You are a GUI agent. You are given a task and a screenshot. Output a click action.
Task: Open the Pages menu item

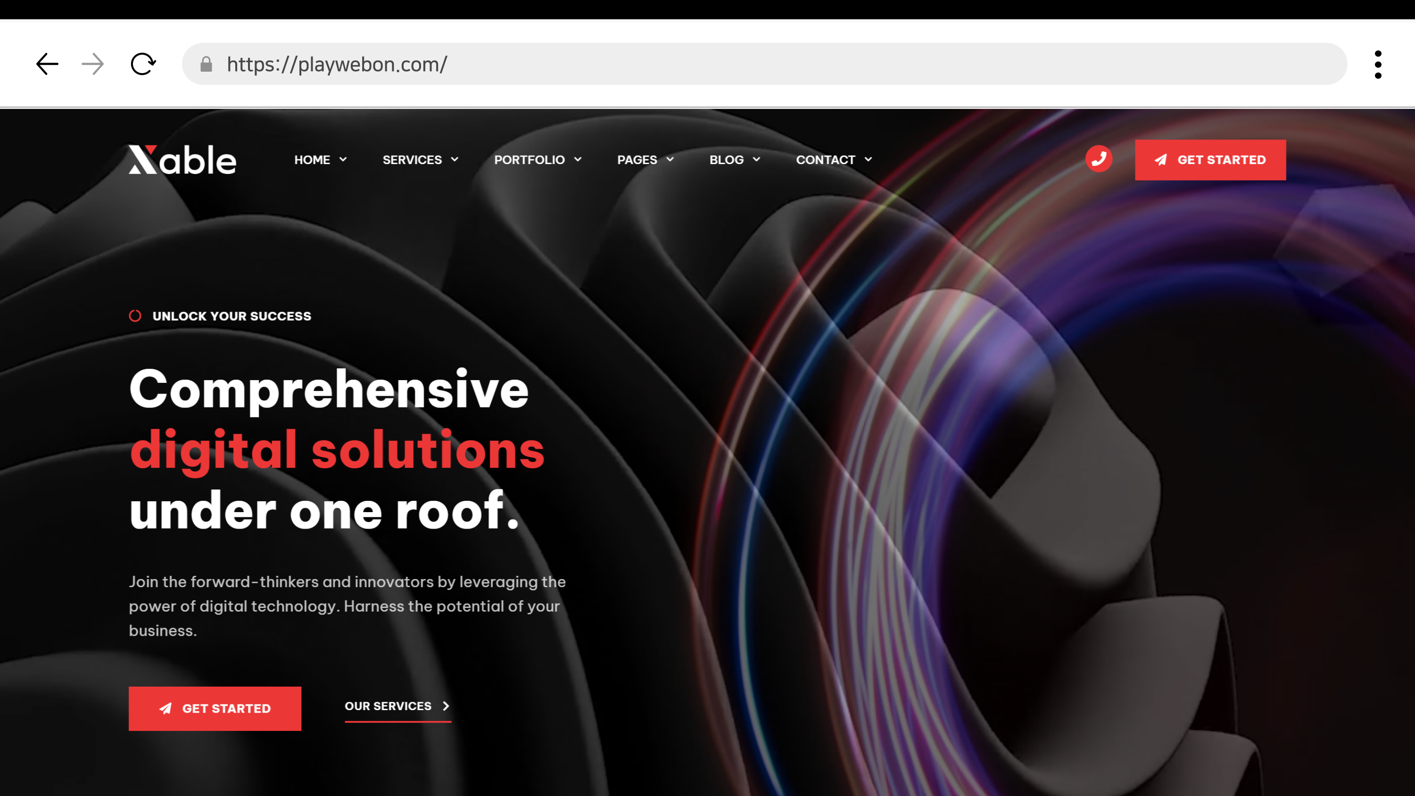pyautogui.click(x=637, y=160)
